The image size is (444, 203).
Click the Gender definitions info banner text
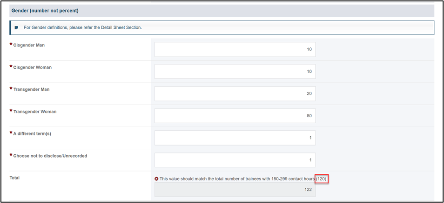pos(83,28)
